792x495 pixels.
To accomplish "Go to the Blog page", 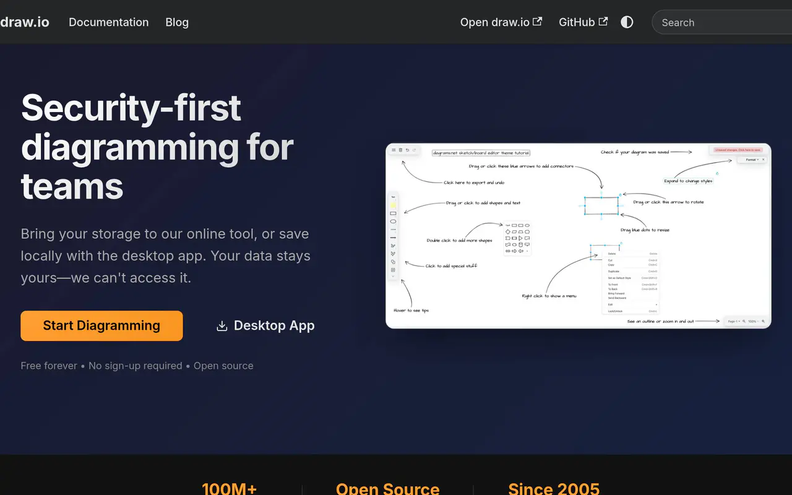I will (177, 22).
